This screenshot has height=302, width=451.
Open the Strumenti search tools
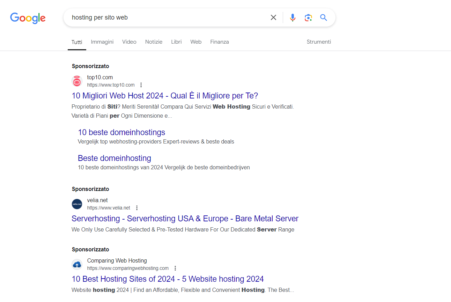319,42
